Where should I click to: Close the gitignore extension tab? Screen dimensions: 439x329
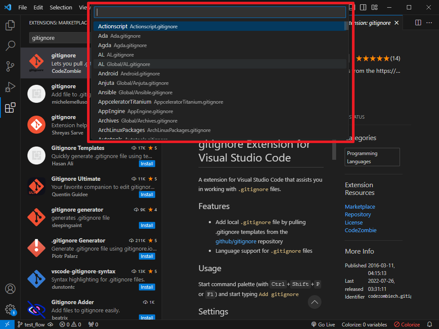[x=397, y=23]
